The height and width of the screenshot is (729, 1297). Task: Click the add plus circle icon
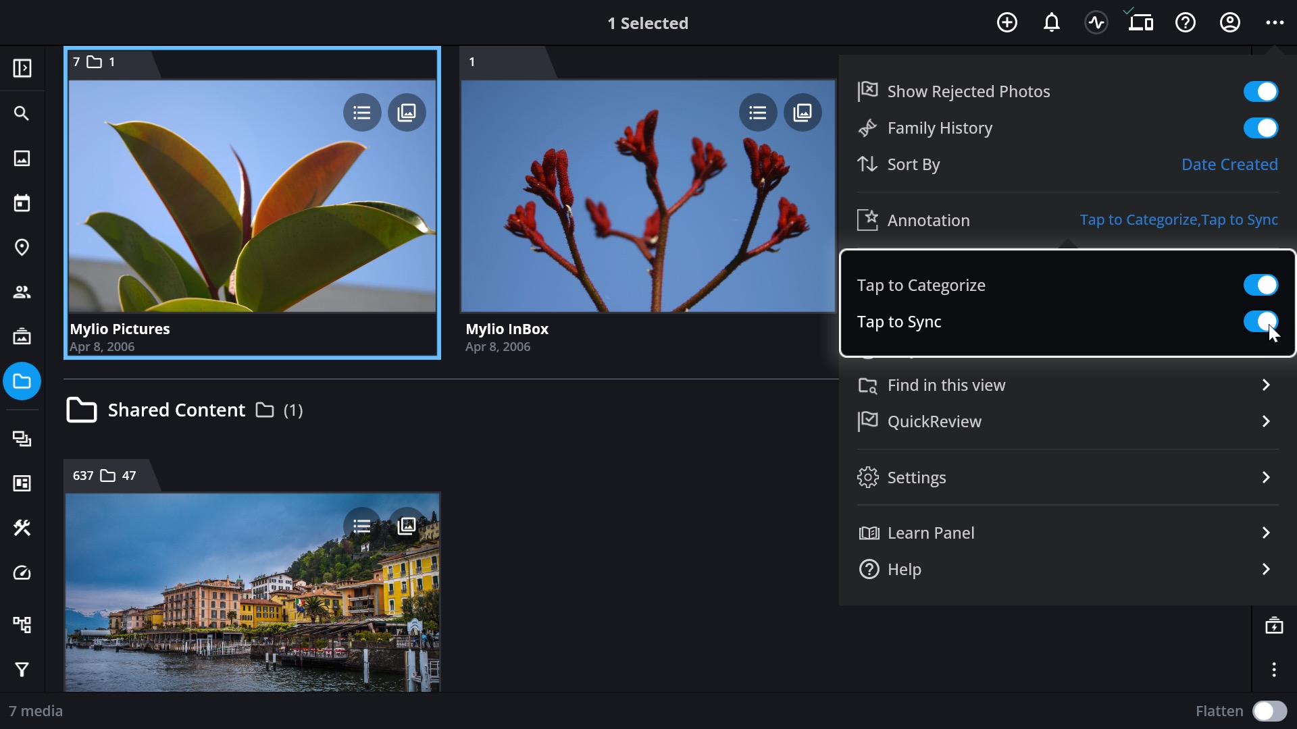point(1007,23)
